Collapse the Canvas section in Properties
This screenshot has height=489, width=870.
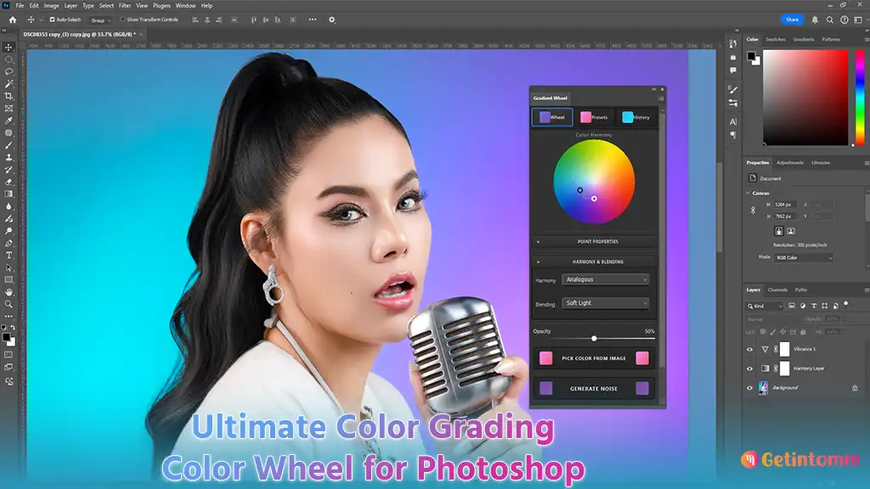click(x=748, y=193)
